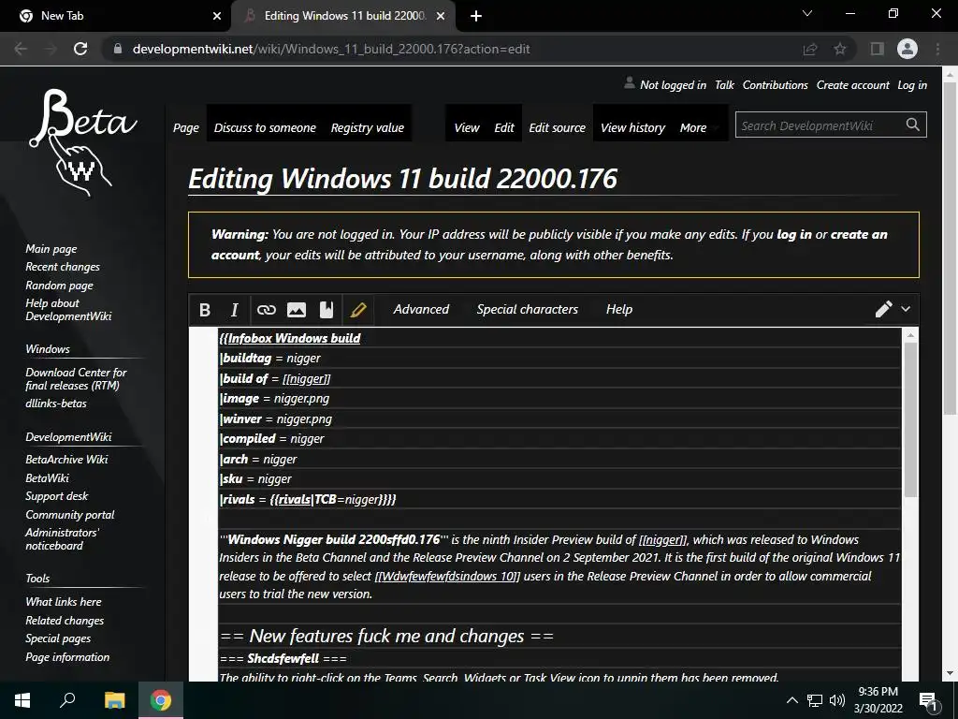Open File Explorer from taskbar
958x719 pixels.
tap(114, 700)
